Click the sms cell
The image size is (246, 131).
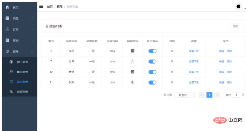112,72
